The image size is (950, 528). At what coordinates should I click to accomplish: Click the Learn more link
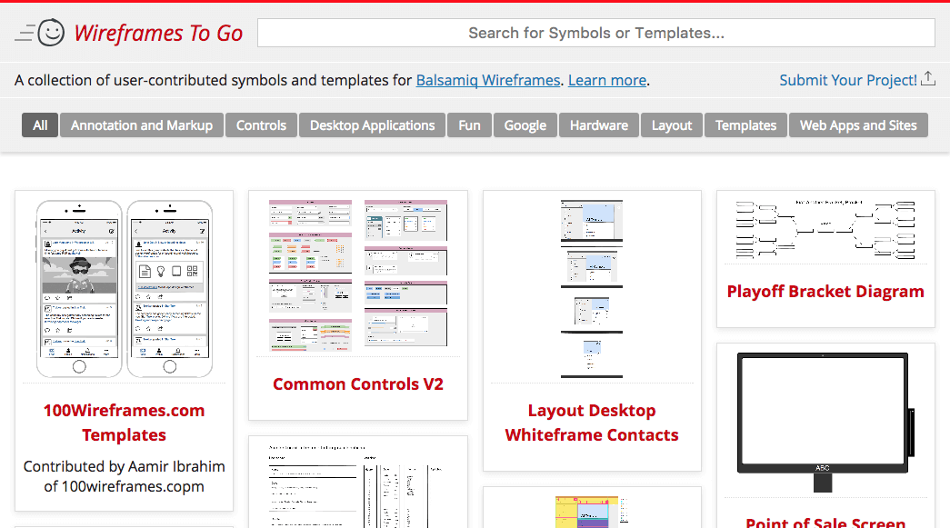coord(606,80)
